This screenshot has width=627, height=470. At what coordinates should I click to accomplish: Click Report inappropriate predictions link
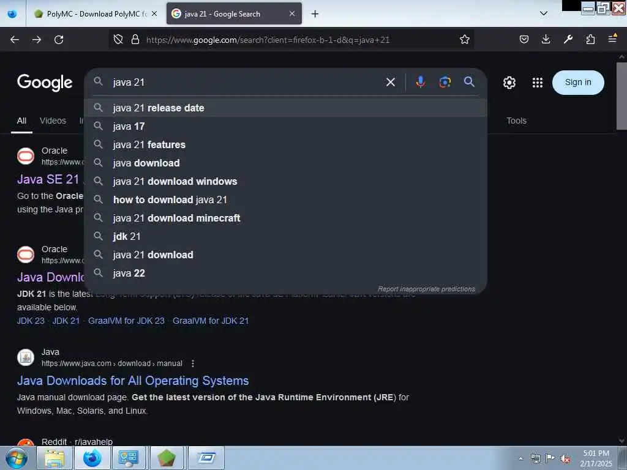pos(426,289)
